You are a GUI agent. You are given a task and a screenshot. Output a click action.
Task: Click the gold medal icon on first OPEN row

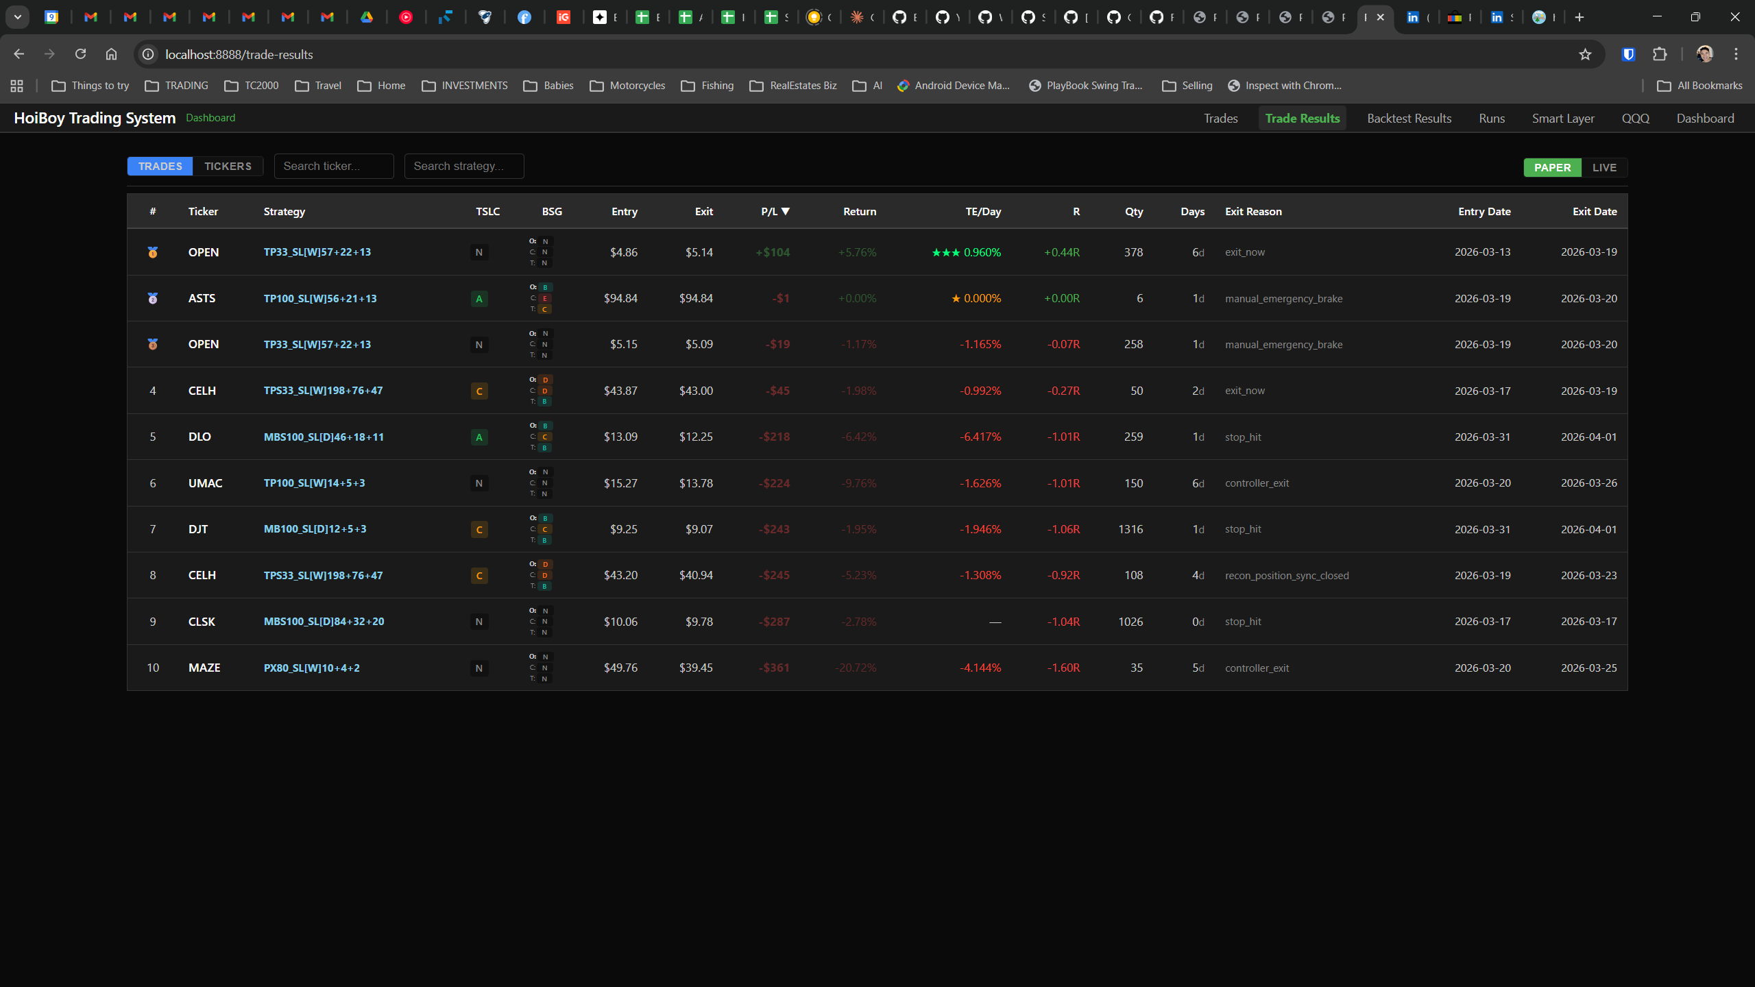[152, 252]
